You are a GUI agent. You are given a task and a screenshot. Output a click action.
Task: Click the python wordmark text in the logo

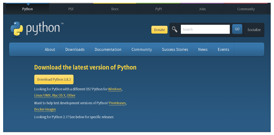coord(43,28)
